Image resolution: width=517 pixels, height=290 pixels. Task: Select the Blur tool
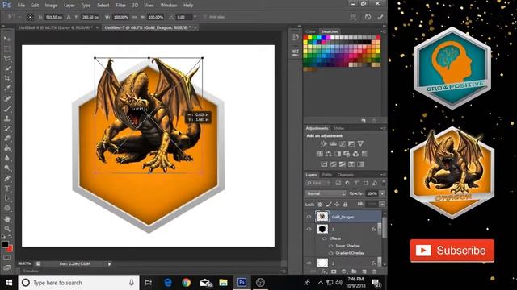click(x=7, y=159)
